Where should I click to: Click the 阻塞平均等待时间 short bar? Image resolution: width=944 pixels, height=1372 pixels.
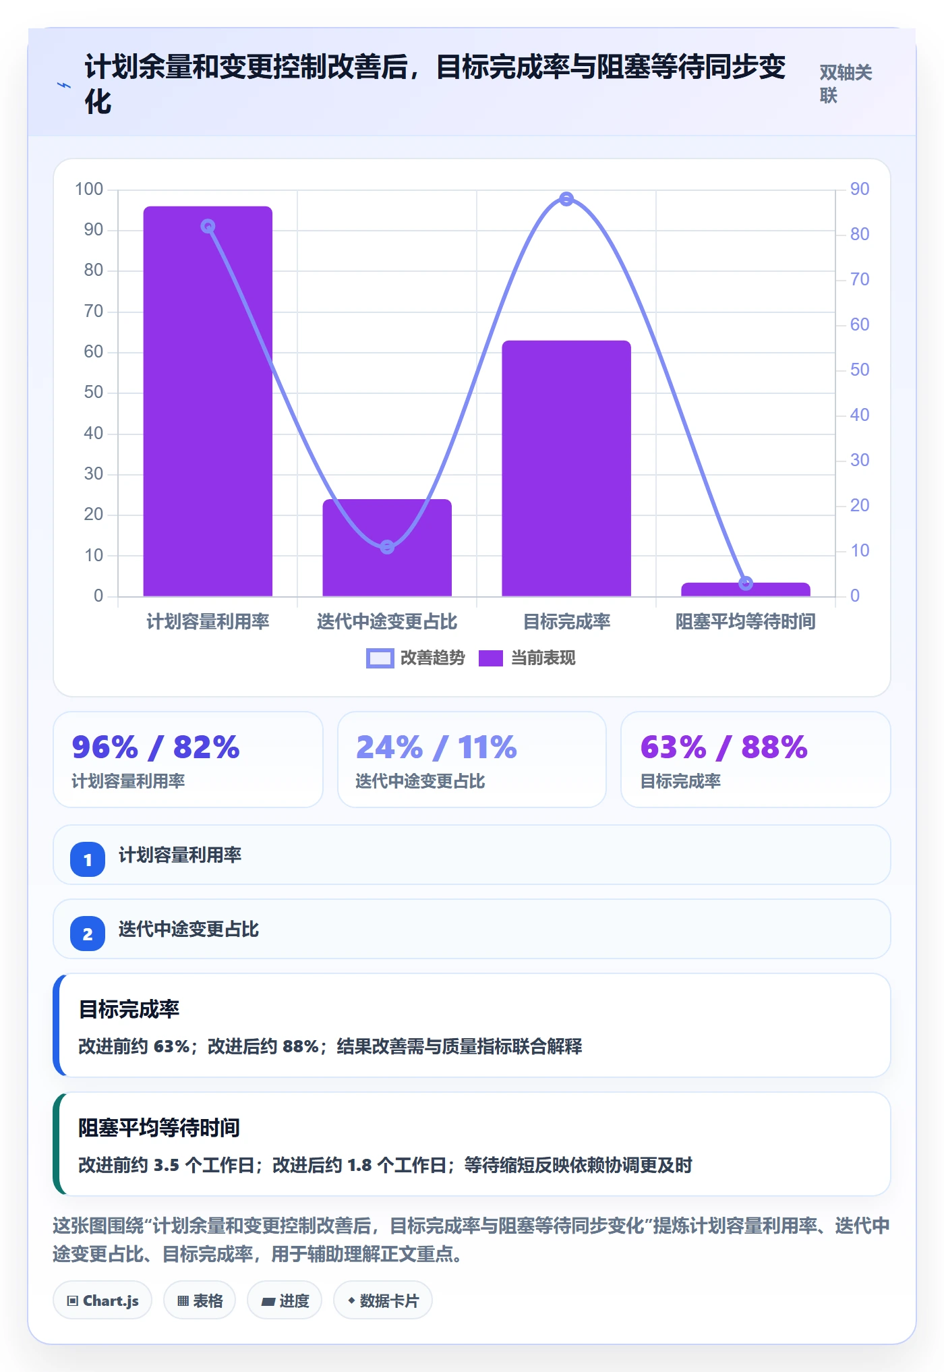click(746, 590)
